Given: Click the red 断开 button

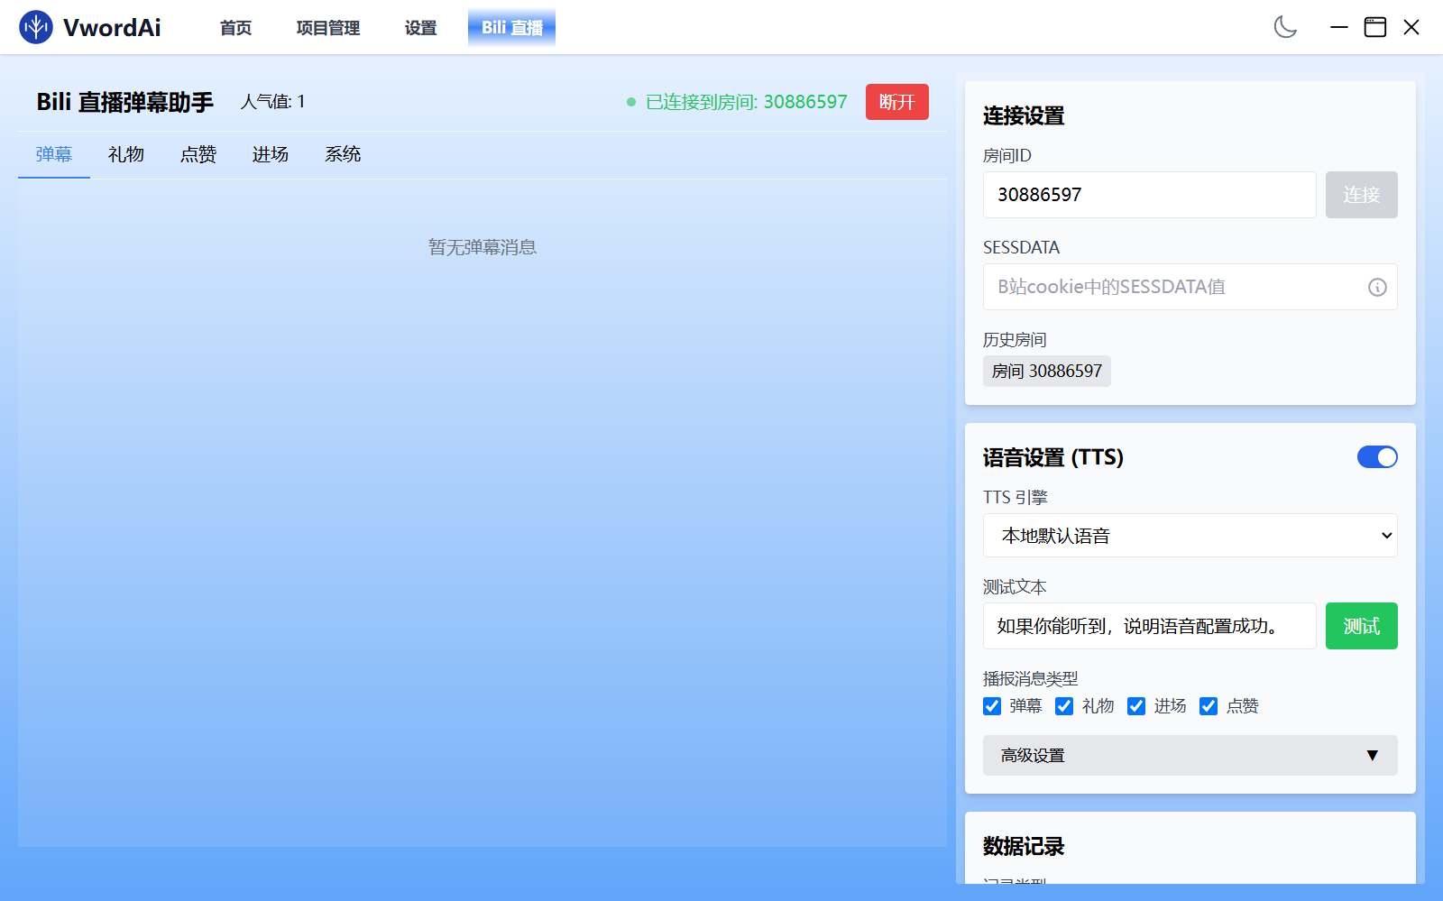Looking at the screenshot, I should 897,102.
